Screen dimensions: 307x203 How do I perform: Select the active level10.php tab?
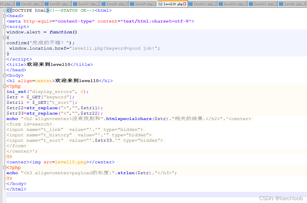[173, 4]
